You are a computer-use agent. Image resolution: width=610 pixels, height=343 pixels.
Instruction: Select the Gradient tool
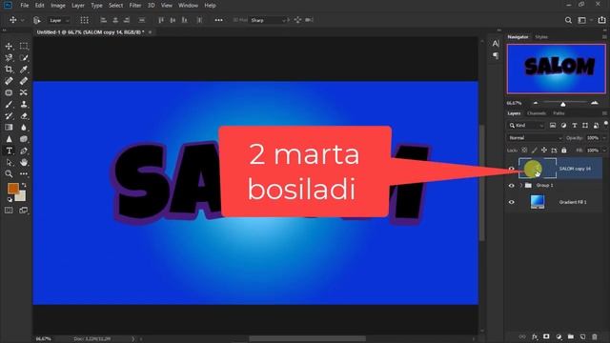tap(9, 127)
